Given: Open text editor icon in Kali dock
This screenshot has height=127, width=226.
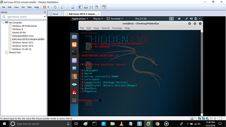Looking at the screenshot, I should (x=74, y=60).
